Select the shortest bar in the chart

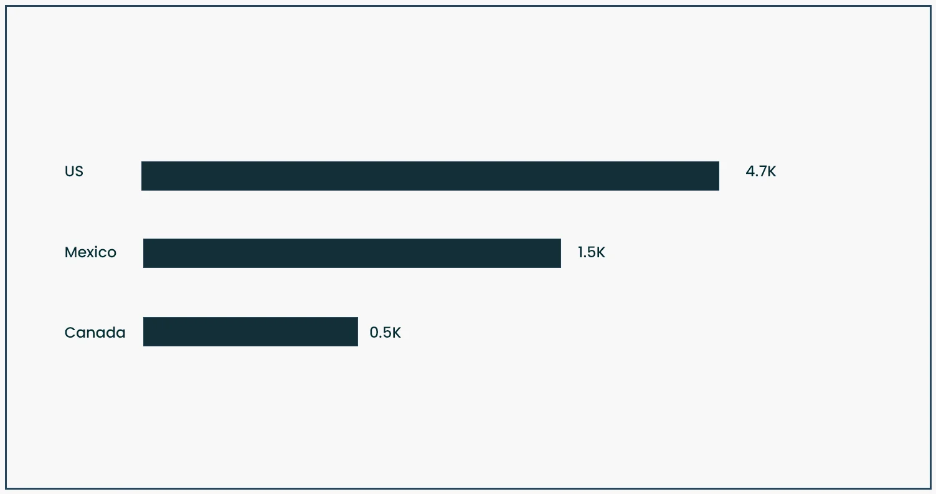point(250,331)
